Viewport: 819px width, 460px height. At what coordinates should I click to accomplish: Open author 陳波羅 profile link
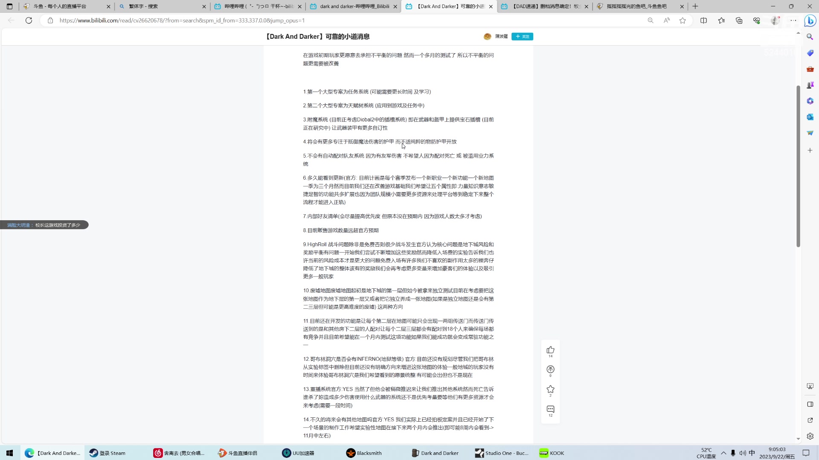coord(501,37)
